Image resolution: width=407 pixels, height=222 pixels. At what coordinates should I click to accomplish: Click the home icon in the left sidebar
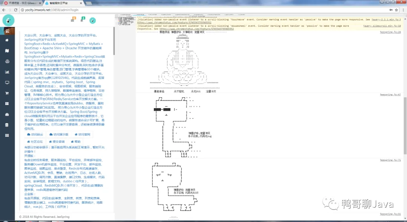click(7, 40)
